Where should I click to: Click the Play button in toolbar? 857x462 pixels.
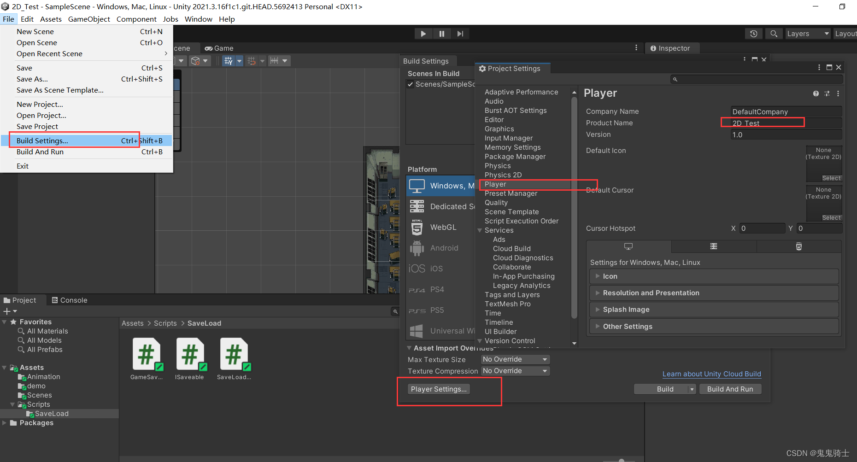pyautogui.click(x=423, y=34)
